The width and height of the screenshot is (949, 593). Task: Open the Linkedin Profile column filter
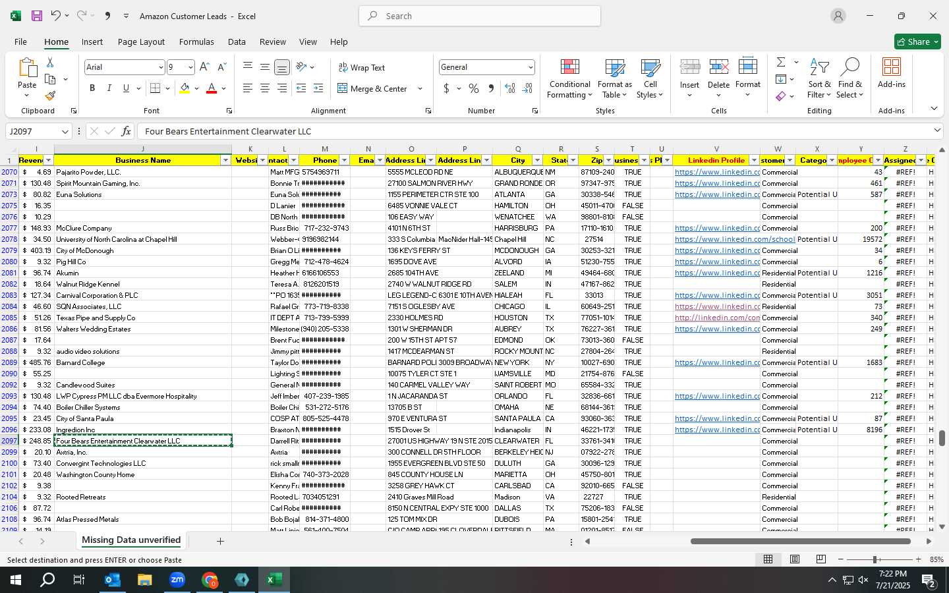click(754, 161)
